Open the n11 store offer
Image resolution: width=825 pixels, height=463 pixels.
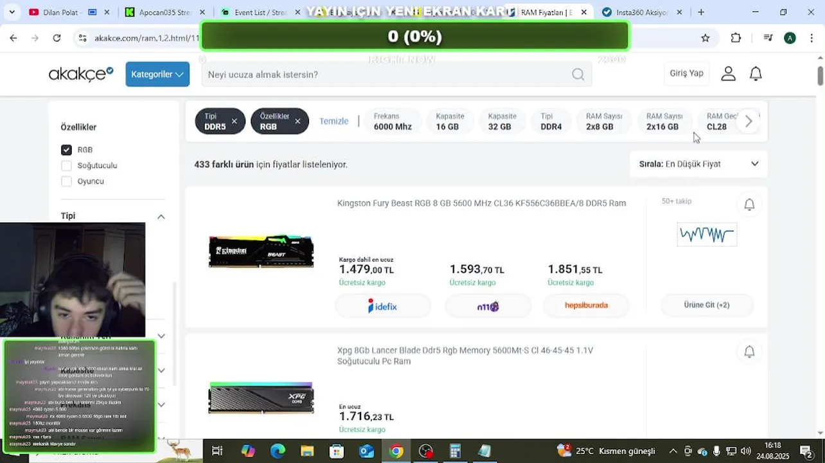tap(488, 306)
